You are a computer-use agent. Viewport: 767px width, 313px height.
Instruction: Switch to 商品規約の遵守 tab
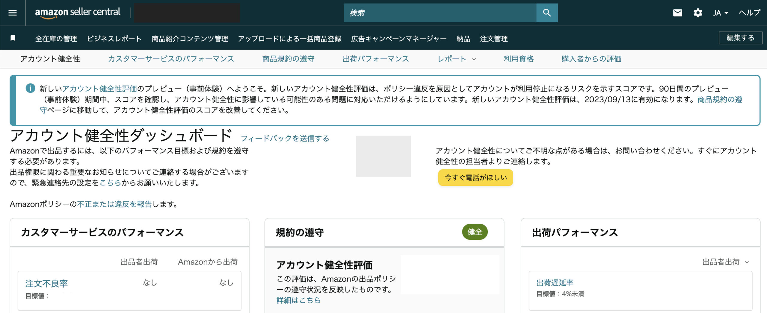coord(288,59)
